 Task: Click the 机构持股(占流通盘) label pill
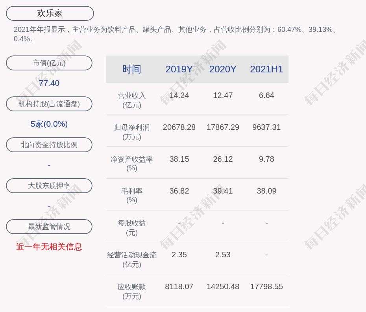coord(49,104)
